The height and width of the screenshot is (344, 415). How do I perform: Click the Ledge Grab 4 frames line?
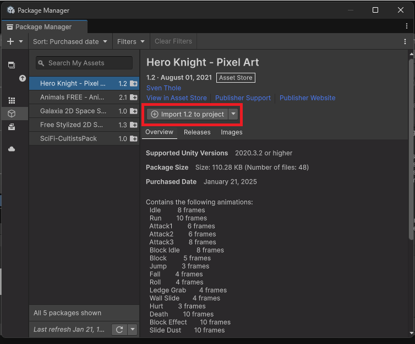(x=188, y=290)
